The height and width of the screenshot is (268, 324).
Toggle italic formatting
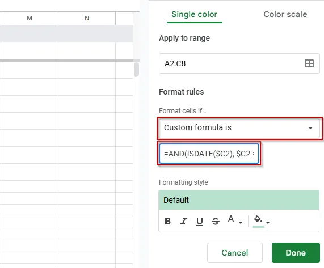tap(183, 221)
